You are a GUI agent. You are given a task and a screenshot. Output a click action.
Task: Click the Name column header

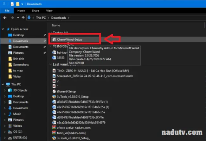tap(56, 25)
